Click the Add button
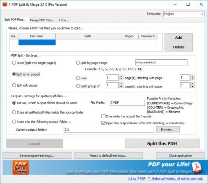 (x=178, y=38)
